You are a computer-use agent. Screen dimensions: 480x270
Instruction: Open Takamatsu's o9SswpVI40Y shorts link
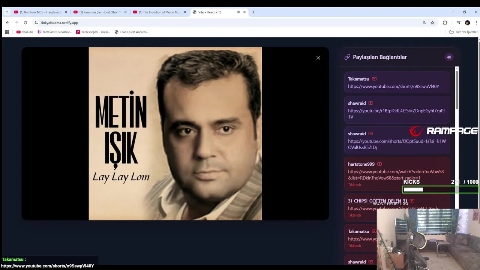(x=393, y=86)
